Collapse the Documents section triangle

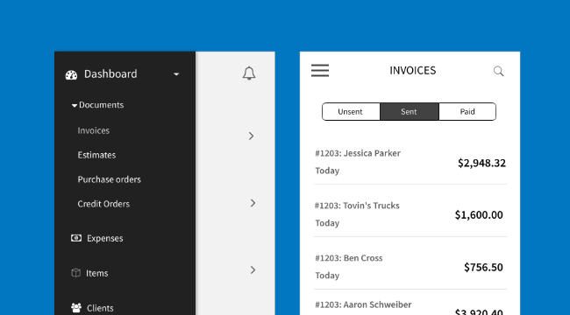75,106
